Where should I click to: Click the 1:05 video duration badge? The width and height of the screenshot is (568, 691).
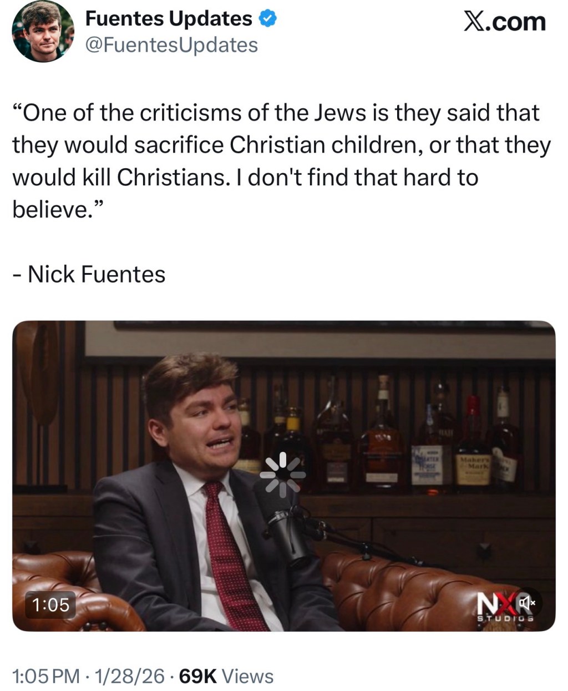click(x=50, y=604)
